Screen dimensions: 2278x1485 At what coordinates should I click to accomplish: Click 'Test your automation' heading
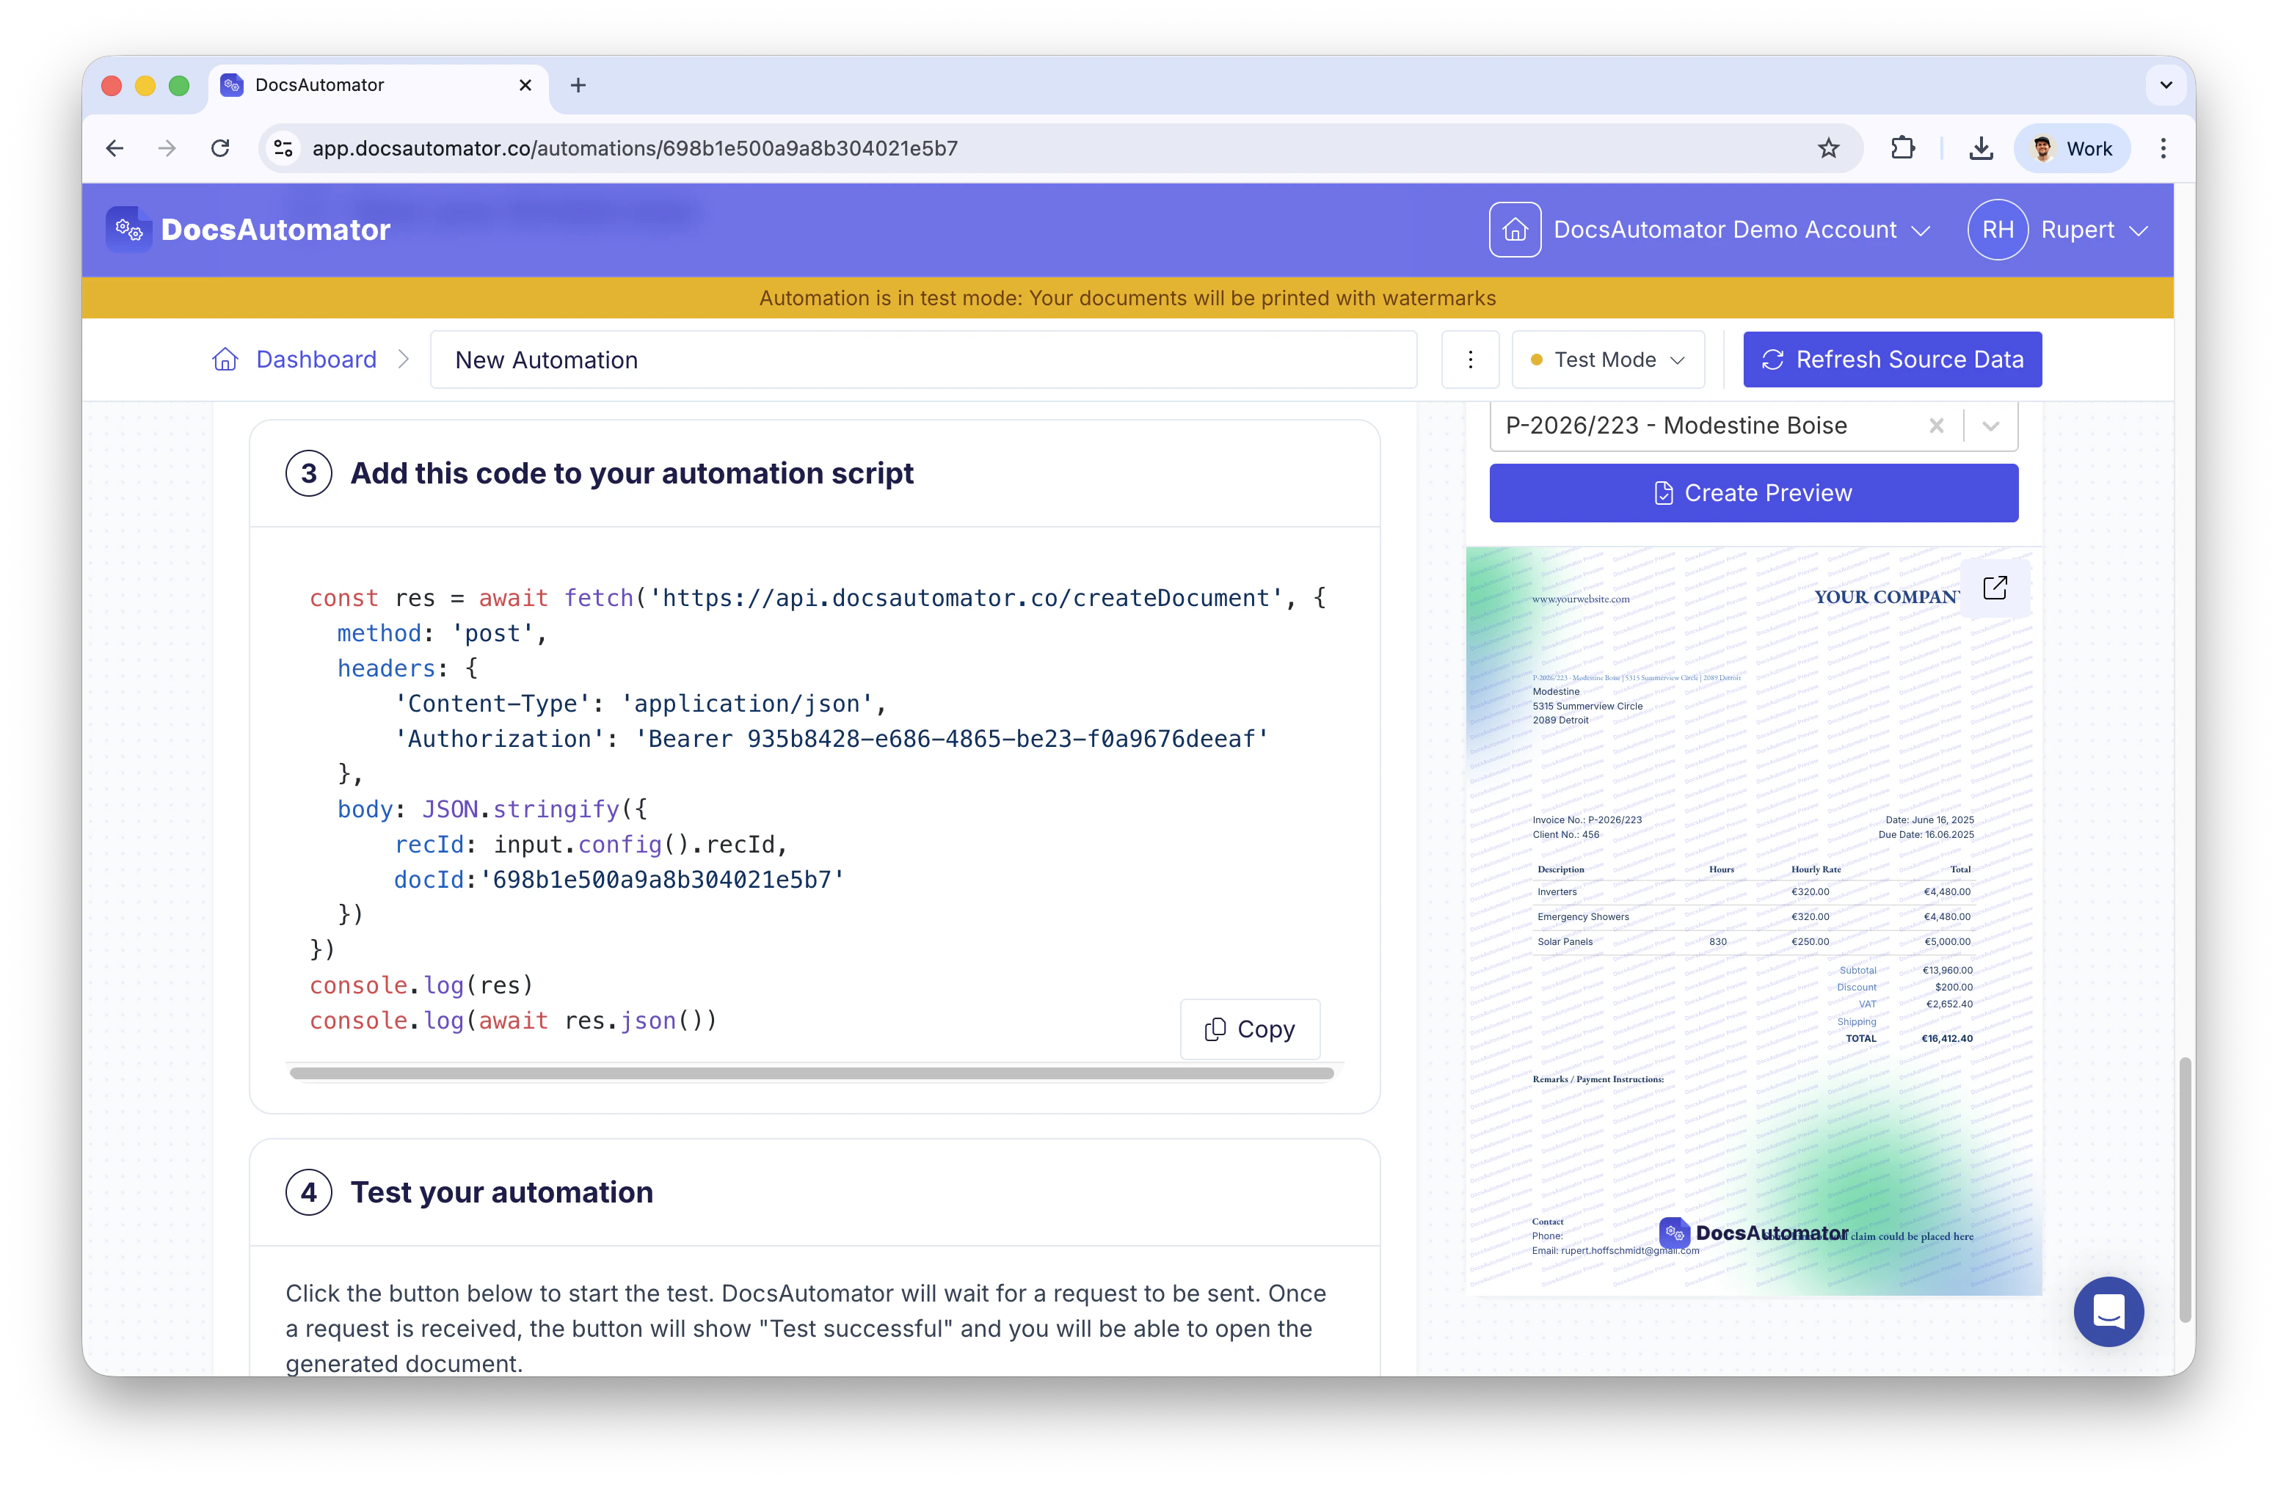tap(501, 1192)
